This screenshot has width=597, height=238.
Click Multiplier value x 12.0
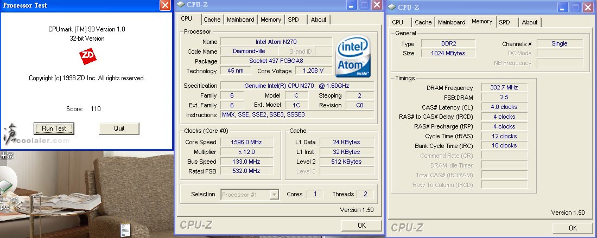pos(246,152)
